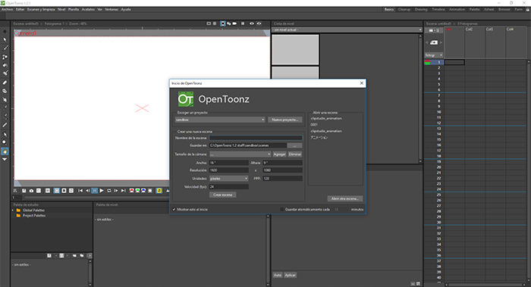Select the Eraser tool
The height and width of the screenshot is (287, 531).
click(x=5, y=83)
